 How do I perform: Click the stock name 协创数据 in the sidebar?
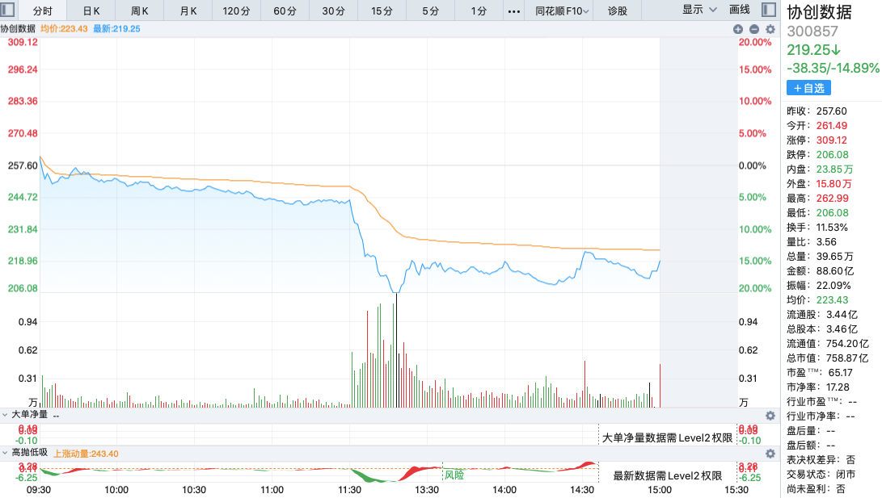819,12
